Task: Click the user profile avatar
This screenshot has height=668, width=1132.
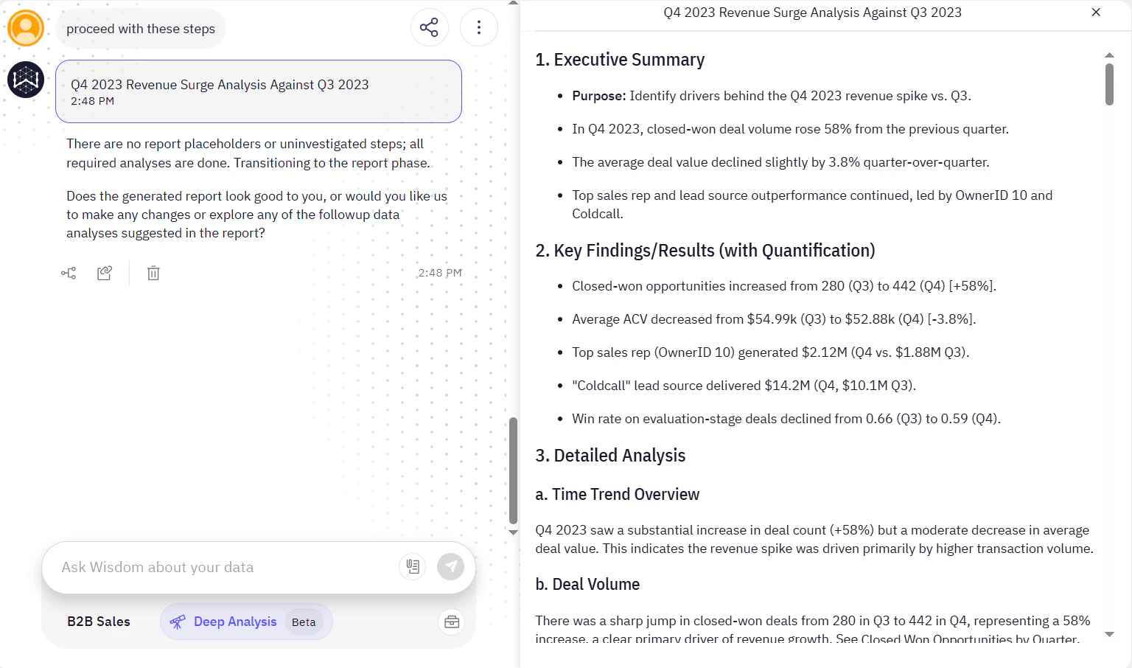Action: pyautogui.click(x=25, y=28)
